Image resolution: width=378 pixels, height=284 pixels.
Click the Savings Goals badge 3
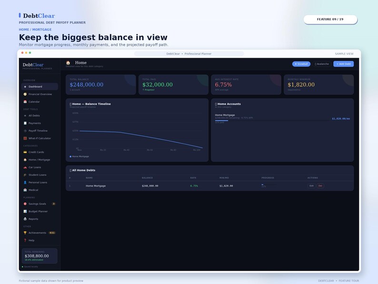[x=53, y=204]
